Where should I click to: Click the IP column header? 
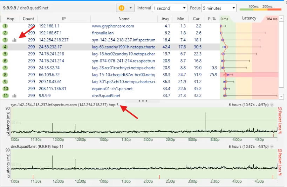64,19
